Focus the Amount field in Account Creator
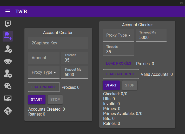Viewport: 185px width, 134px height. [x=44, y=58]
